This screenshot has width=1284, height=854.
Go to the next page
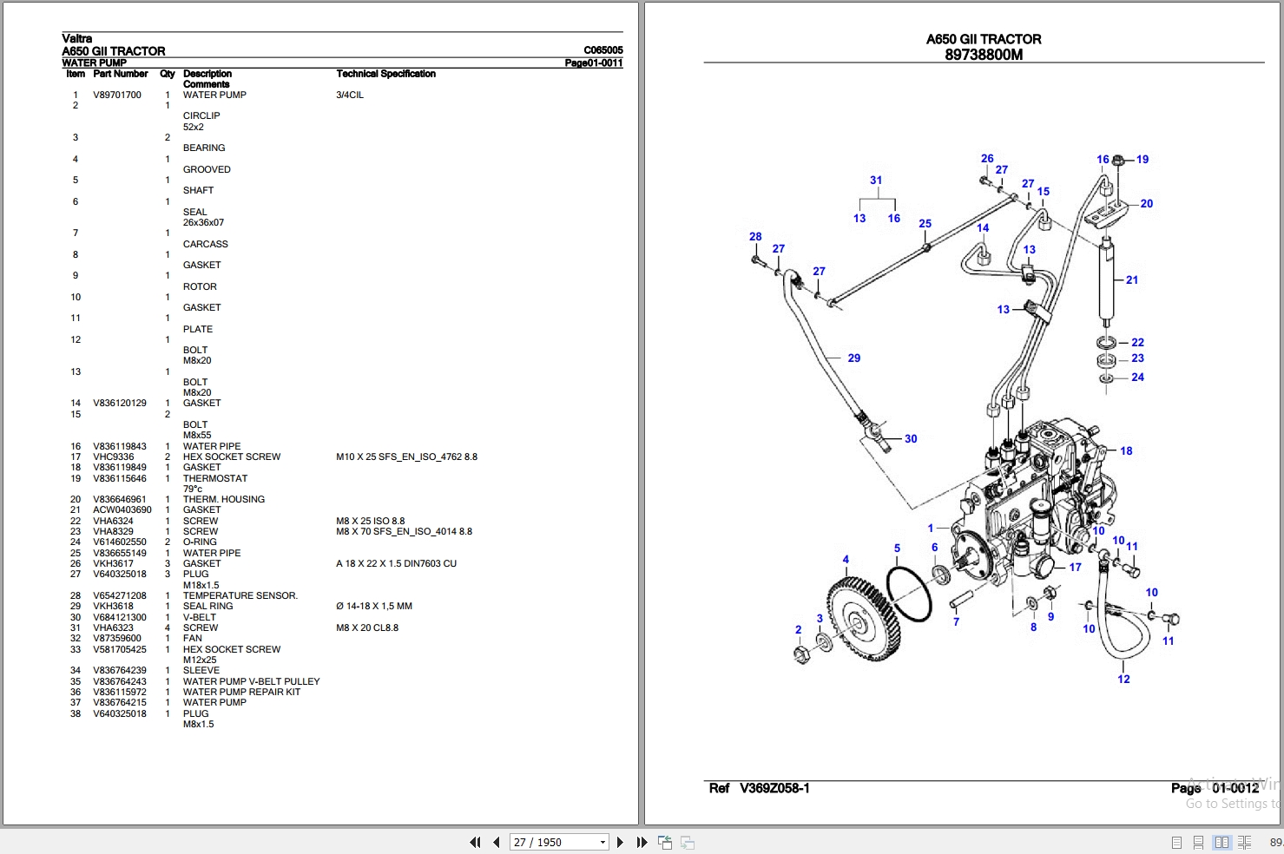[620, 842]
